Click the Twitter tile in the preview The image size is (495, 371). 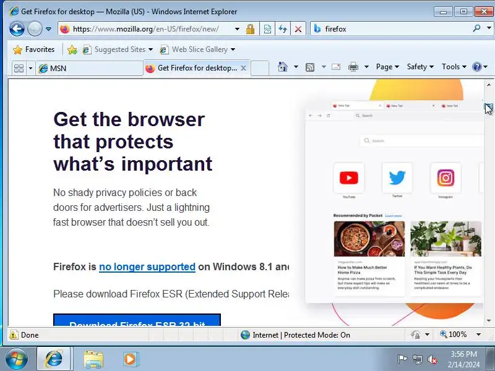click(x=397, y=178)
